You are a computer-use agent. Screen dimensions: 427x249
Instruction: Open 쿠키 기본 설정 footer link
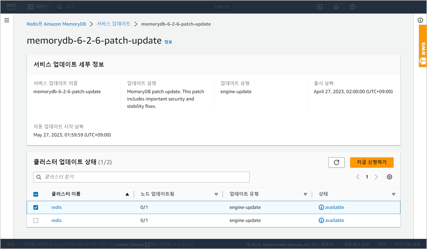pyautogui.click(x=407, y=244)
